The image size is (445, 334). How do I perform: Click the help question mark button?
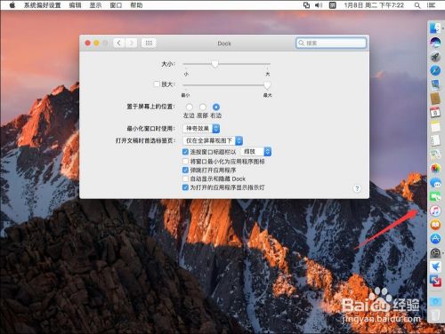tap(357, 188)
